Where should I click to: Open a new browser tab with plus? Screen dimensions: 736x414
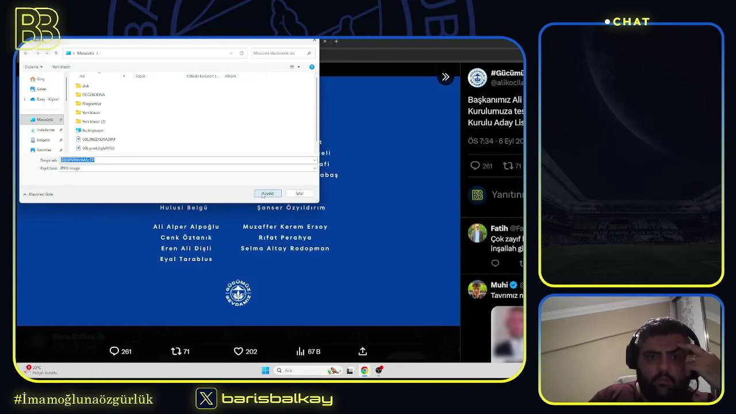pos(336,41)
